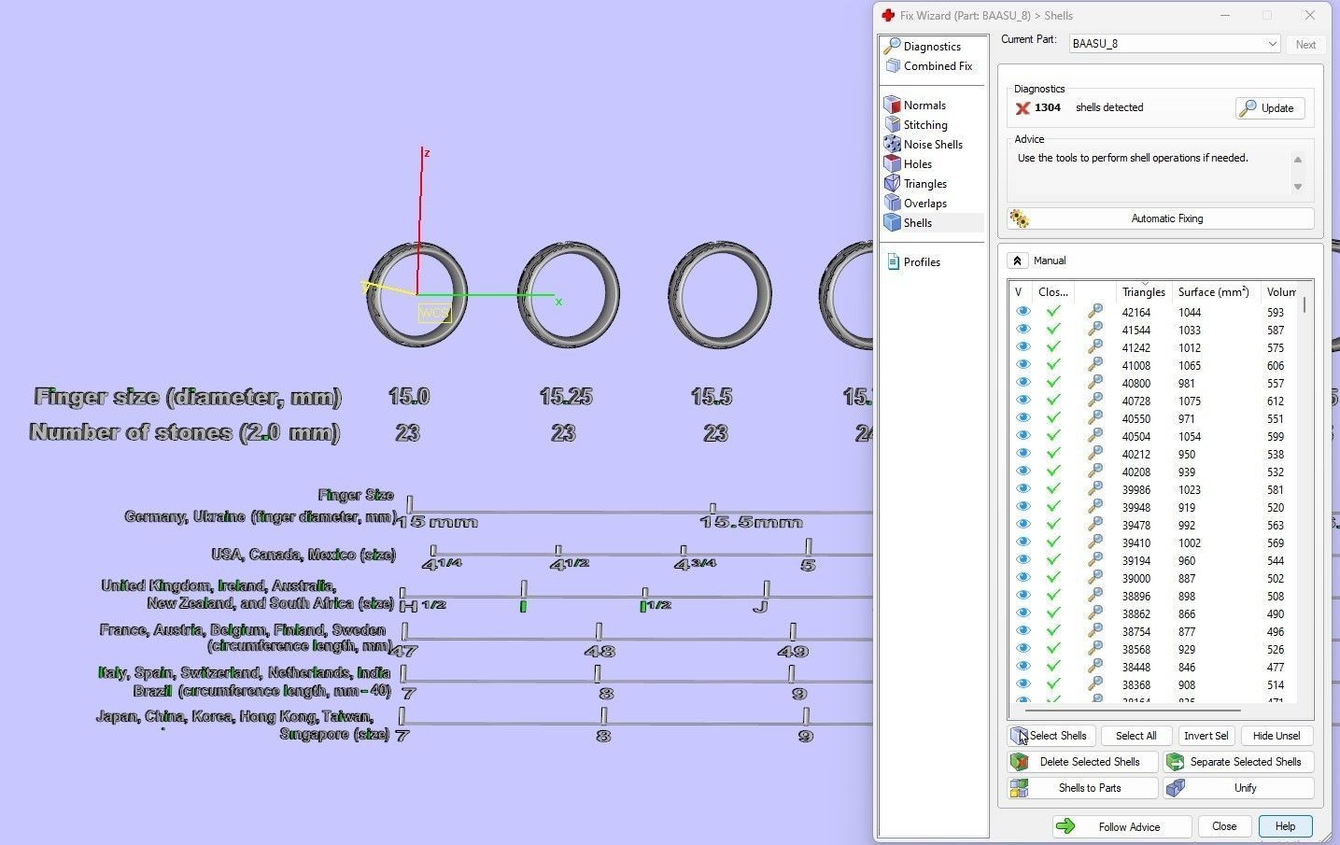Click the Noise Shells icon
The width and height of the screenshot is (1340, 845).
click(893, 144)
